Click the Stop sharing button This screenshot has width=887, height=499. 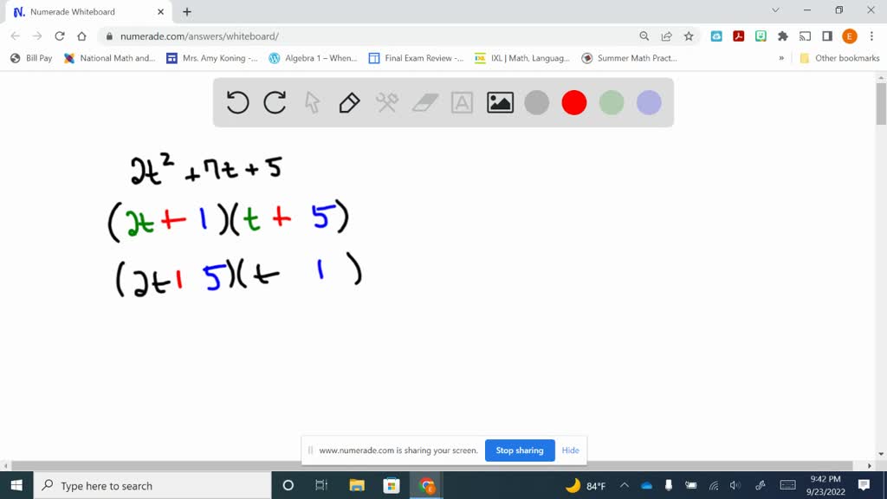[520, 450]
